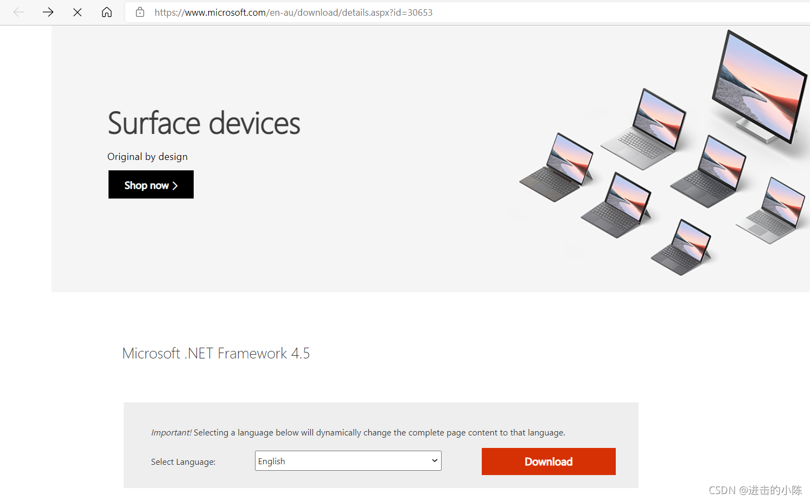Click the red Download button
Screen dimensions: 810x500
tap(548, 461)
